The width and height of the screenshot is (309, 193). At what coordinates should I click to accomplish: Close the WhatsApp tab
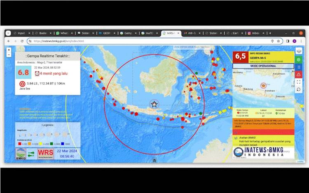pos(72,33)
